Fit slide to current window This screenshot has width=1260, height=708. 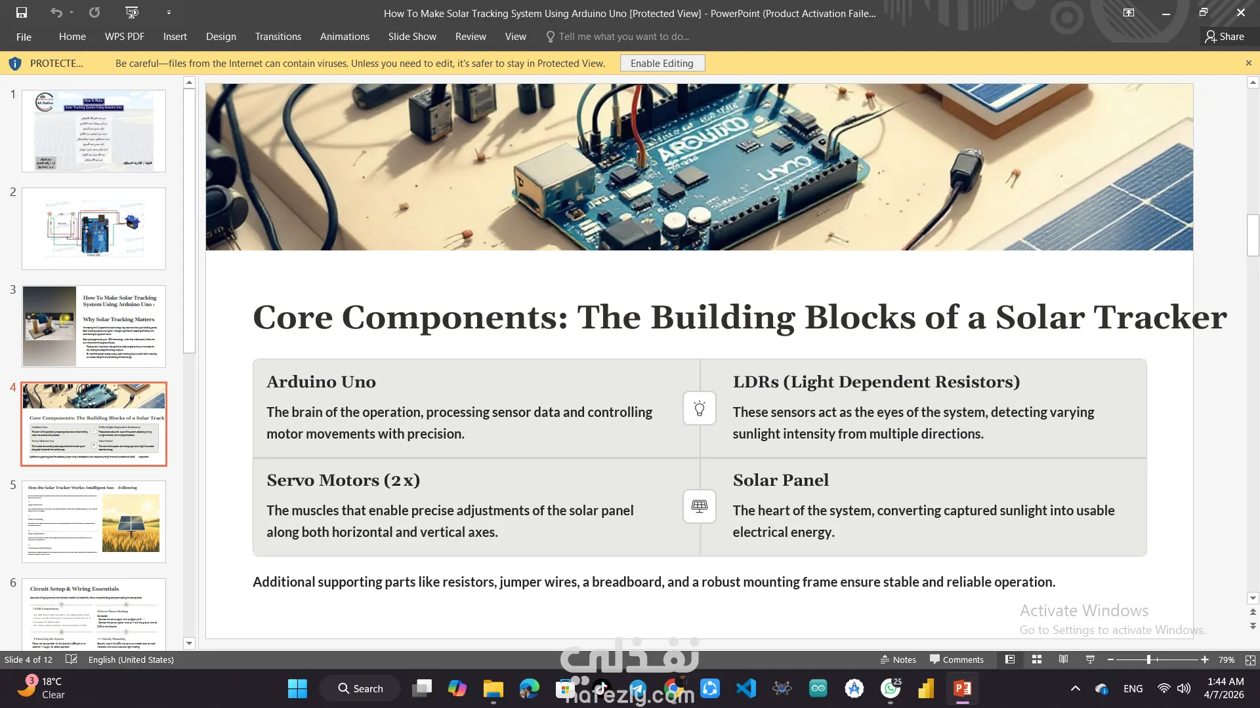click(x=1250, y=659)
